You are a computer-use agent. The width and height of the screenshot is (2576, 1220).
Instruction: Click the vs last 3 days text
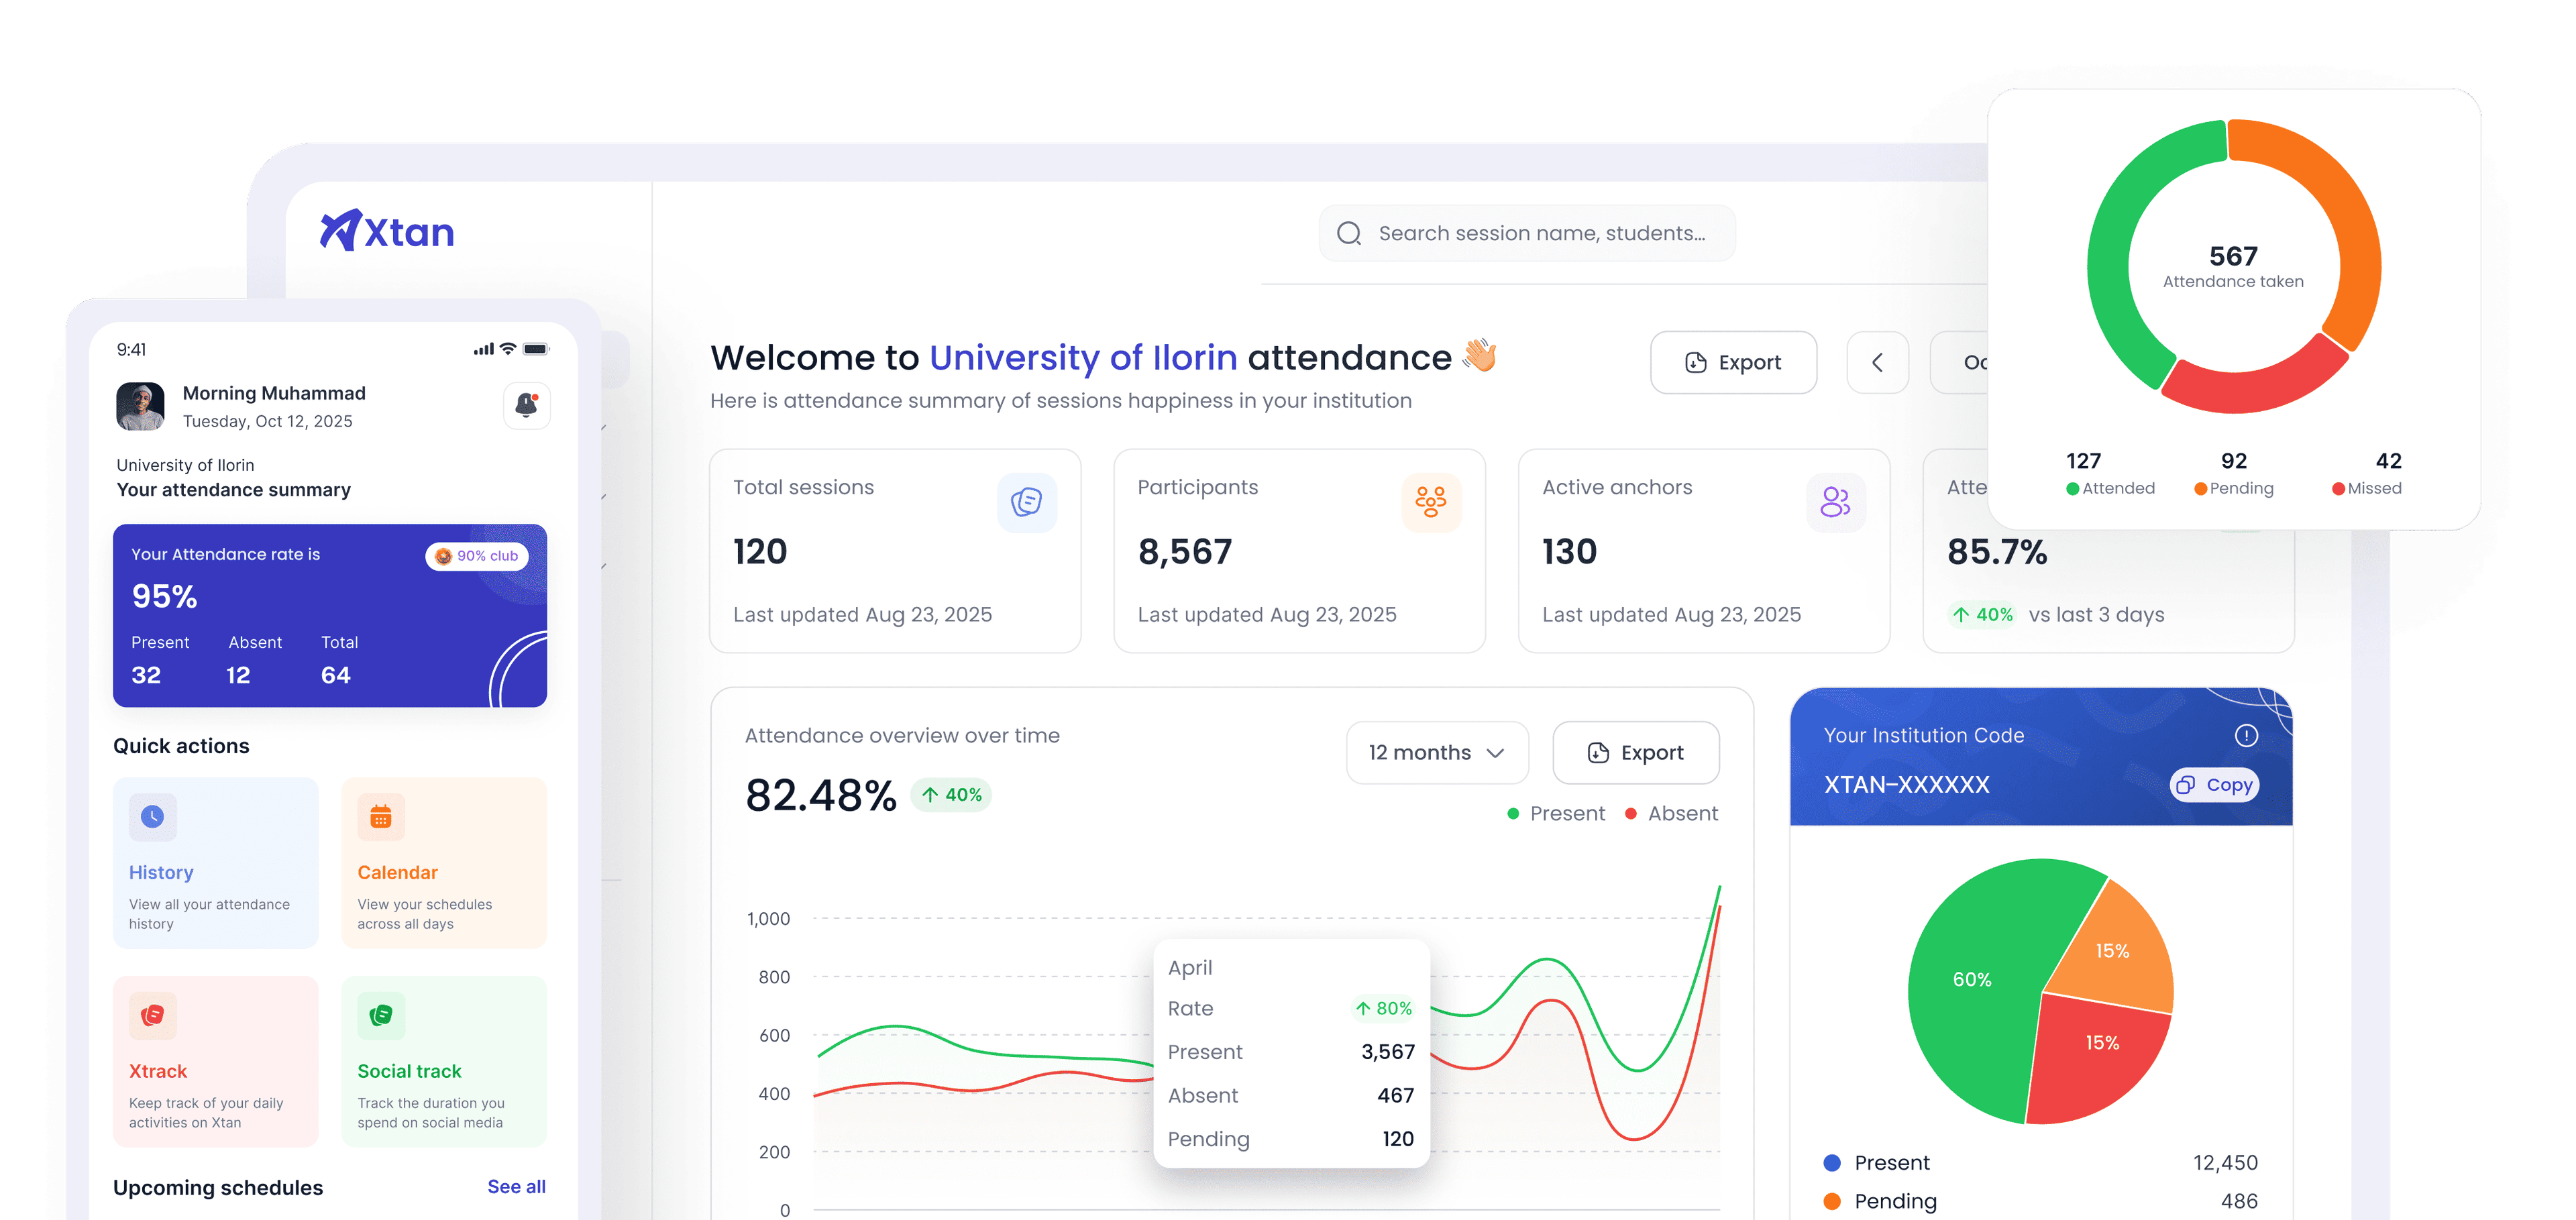2096,615
